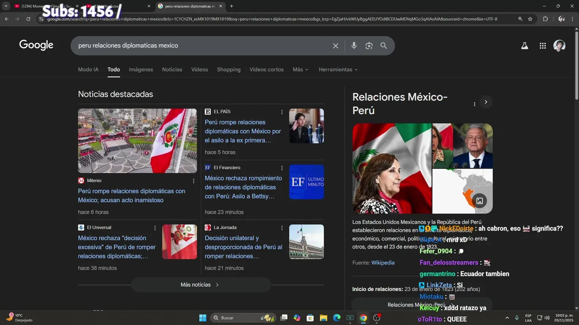
Task: Open Chrome zoom magnifier in address bar
Action: 520,19
